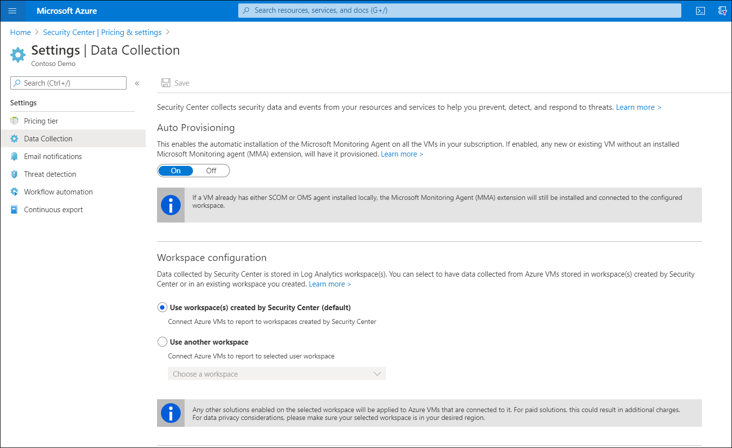Focus the sidebar Search (Ctrl+/) field
The width and height of the screenshot is (732, 448).
point(68,83)
